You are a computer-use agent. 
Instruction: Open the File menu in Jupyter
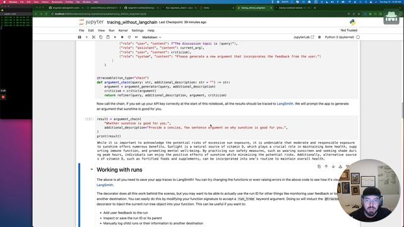tap(81, 30)
